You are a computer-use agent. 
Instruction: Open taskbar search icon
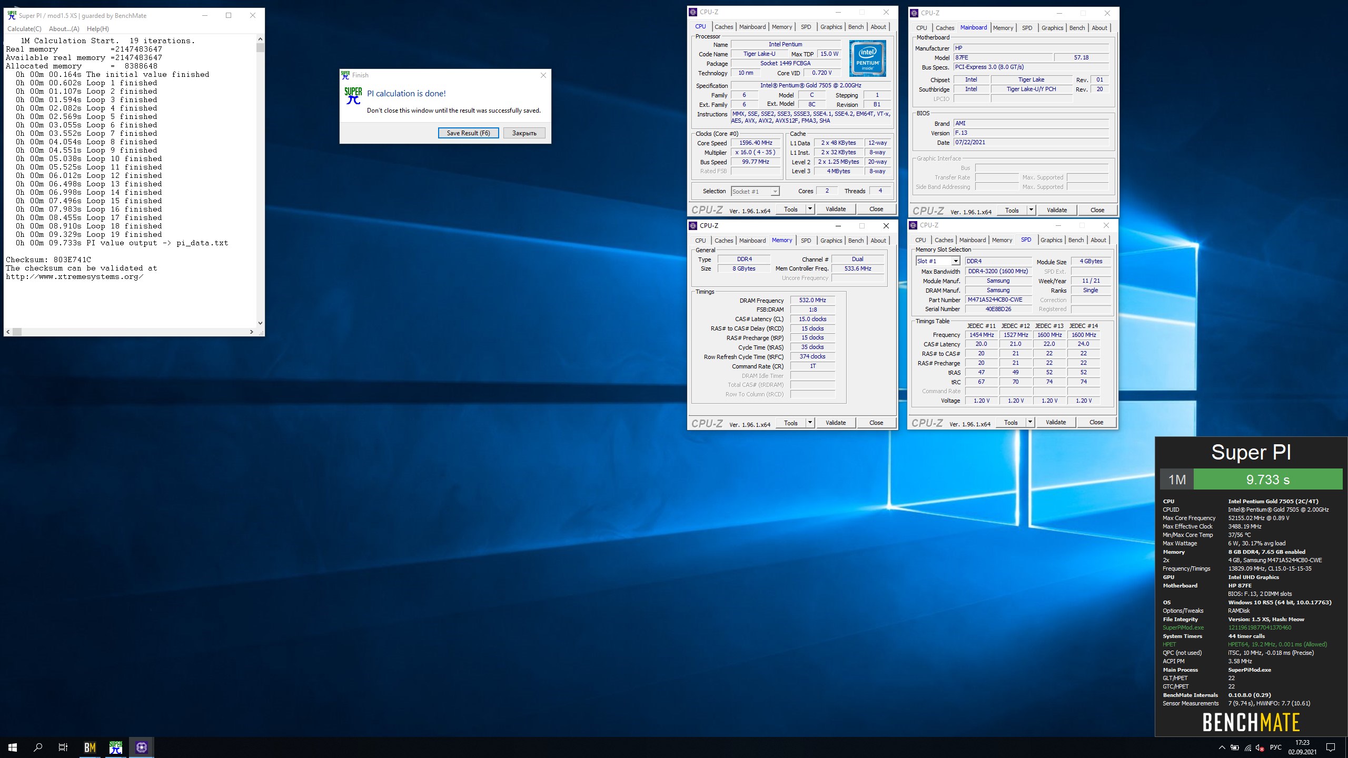point(38,747)
